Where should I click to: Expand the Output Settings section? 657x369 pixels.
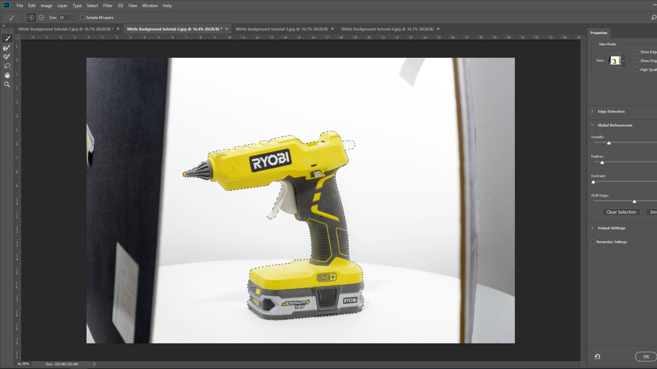pyautogui.click(x=592, y=228)
